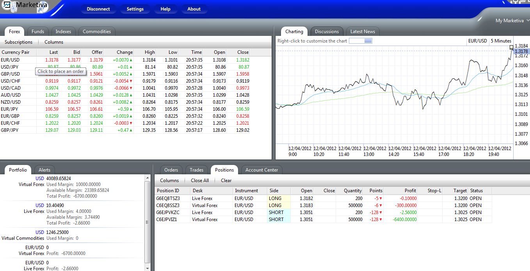This screenshot has height=271, width=530.
Task: Adjust the chart range slider bar
Action: 361,41
